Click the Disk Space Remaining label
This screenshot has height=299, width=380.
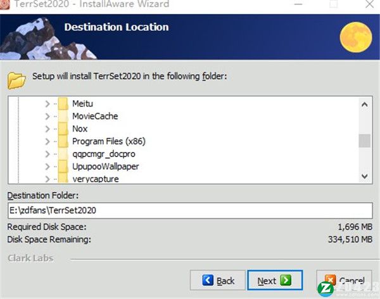pyautogui.click(x=49, y=239)
